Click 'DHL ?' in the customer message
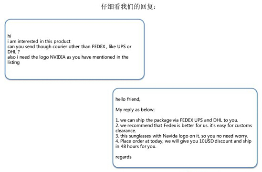Image resolution: width=262 pixels, height=172 pixels. pos(13,52)
